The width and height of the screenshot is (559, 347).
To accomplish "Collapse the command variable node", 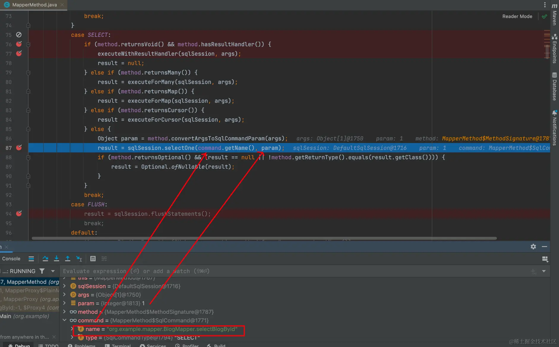I will pos(64,321).
